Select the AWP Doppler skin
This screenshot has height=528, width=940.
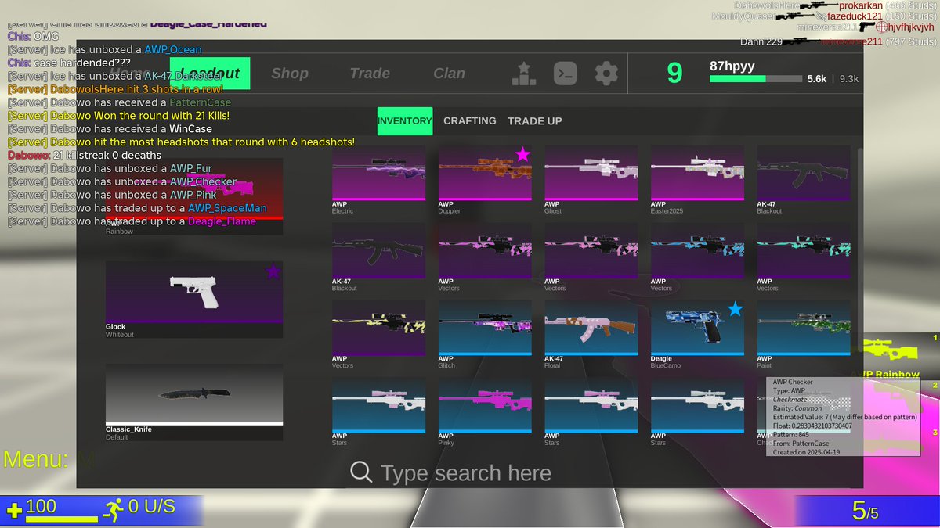[x=485, y=180]
